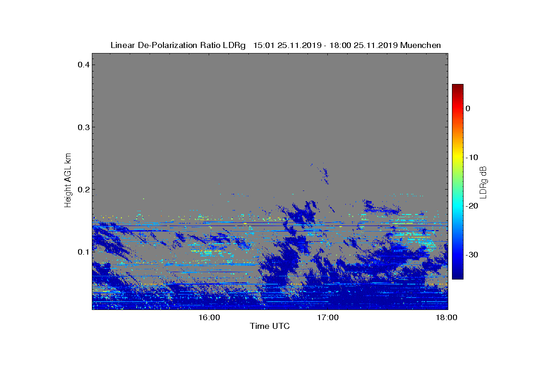The height and width of the screenshot is (369, 554).
Task: Click the isolated blue echo above 0.2 km
Action: [325, 174]
